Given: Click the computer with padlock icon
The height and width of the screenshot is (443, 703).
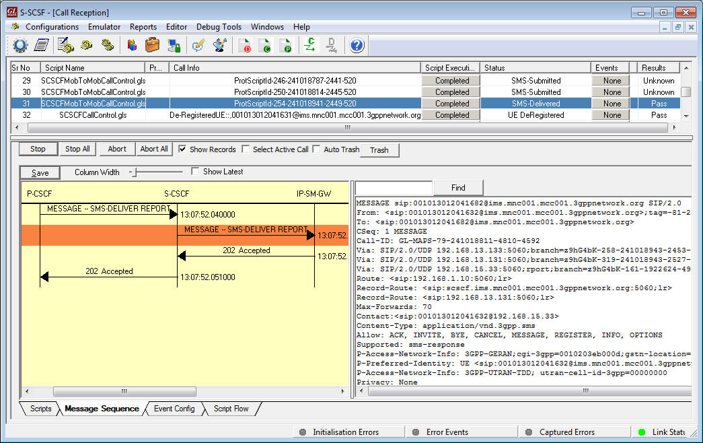Looking at the screenshot, I should 174,46.
